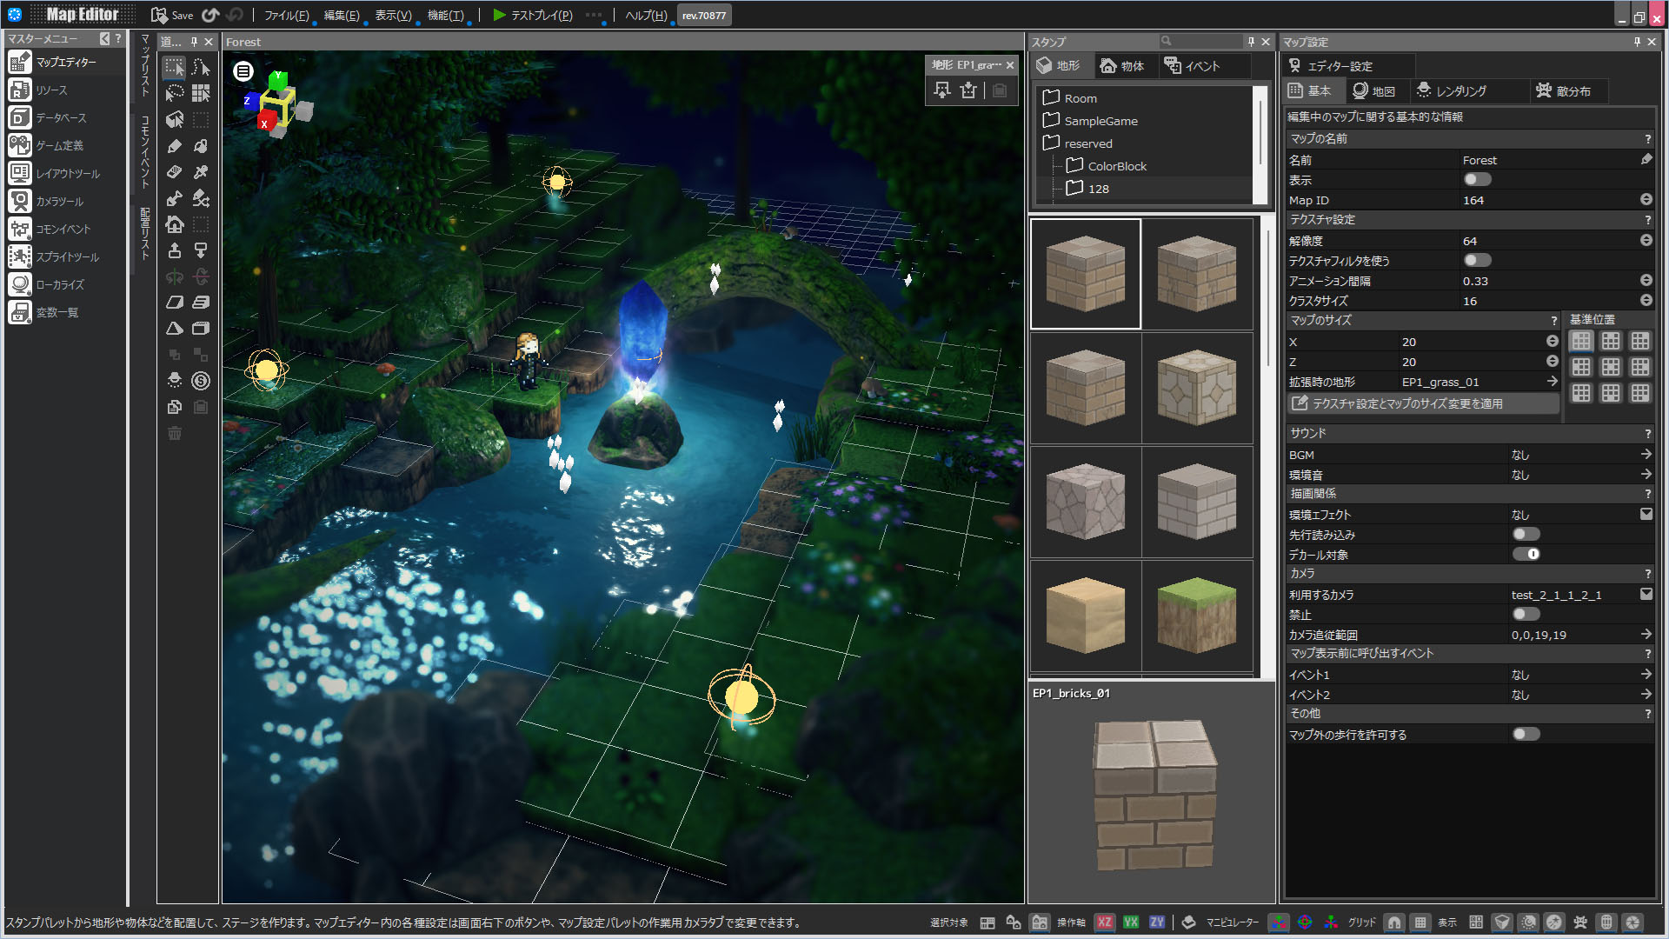Start test play with the green arrow

[x=499, y=15]
